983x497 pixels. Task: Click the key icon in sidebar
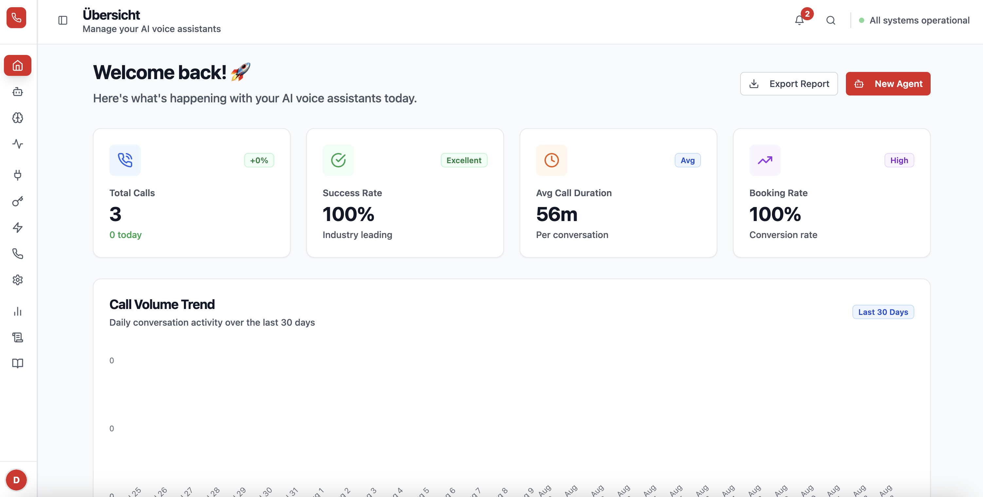coord(18,201)
